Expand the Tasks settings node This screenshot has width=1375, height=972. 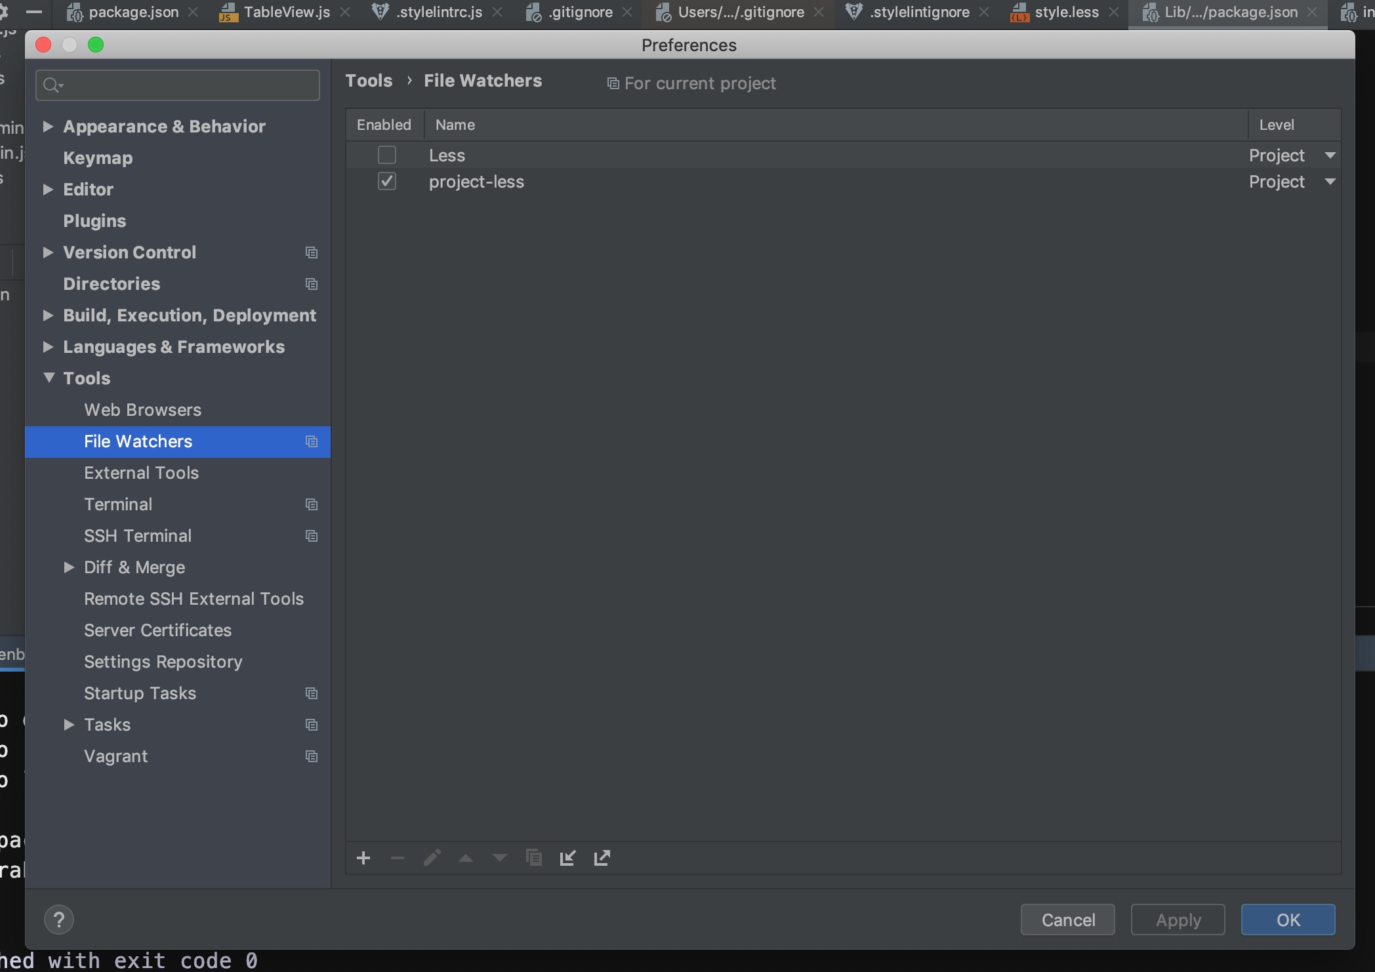click(69, 724)
